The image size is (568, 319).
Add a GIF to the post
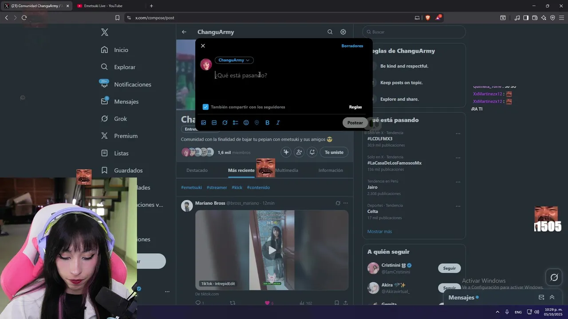tap(214, 123)
